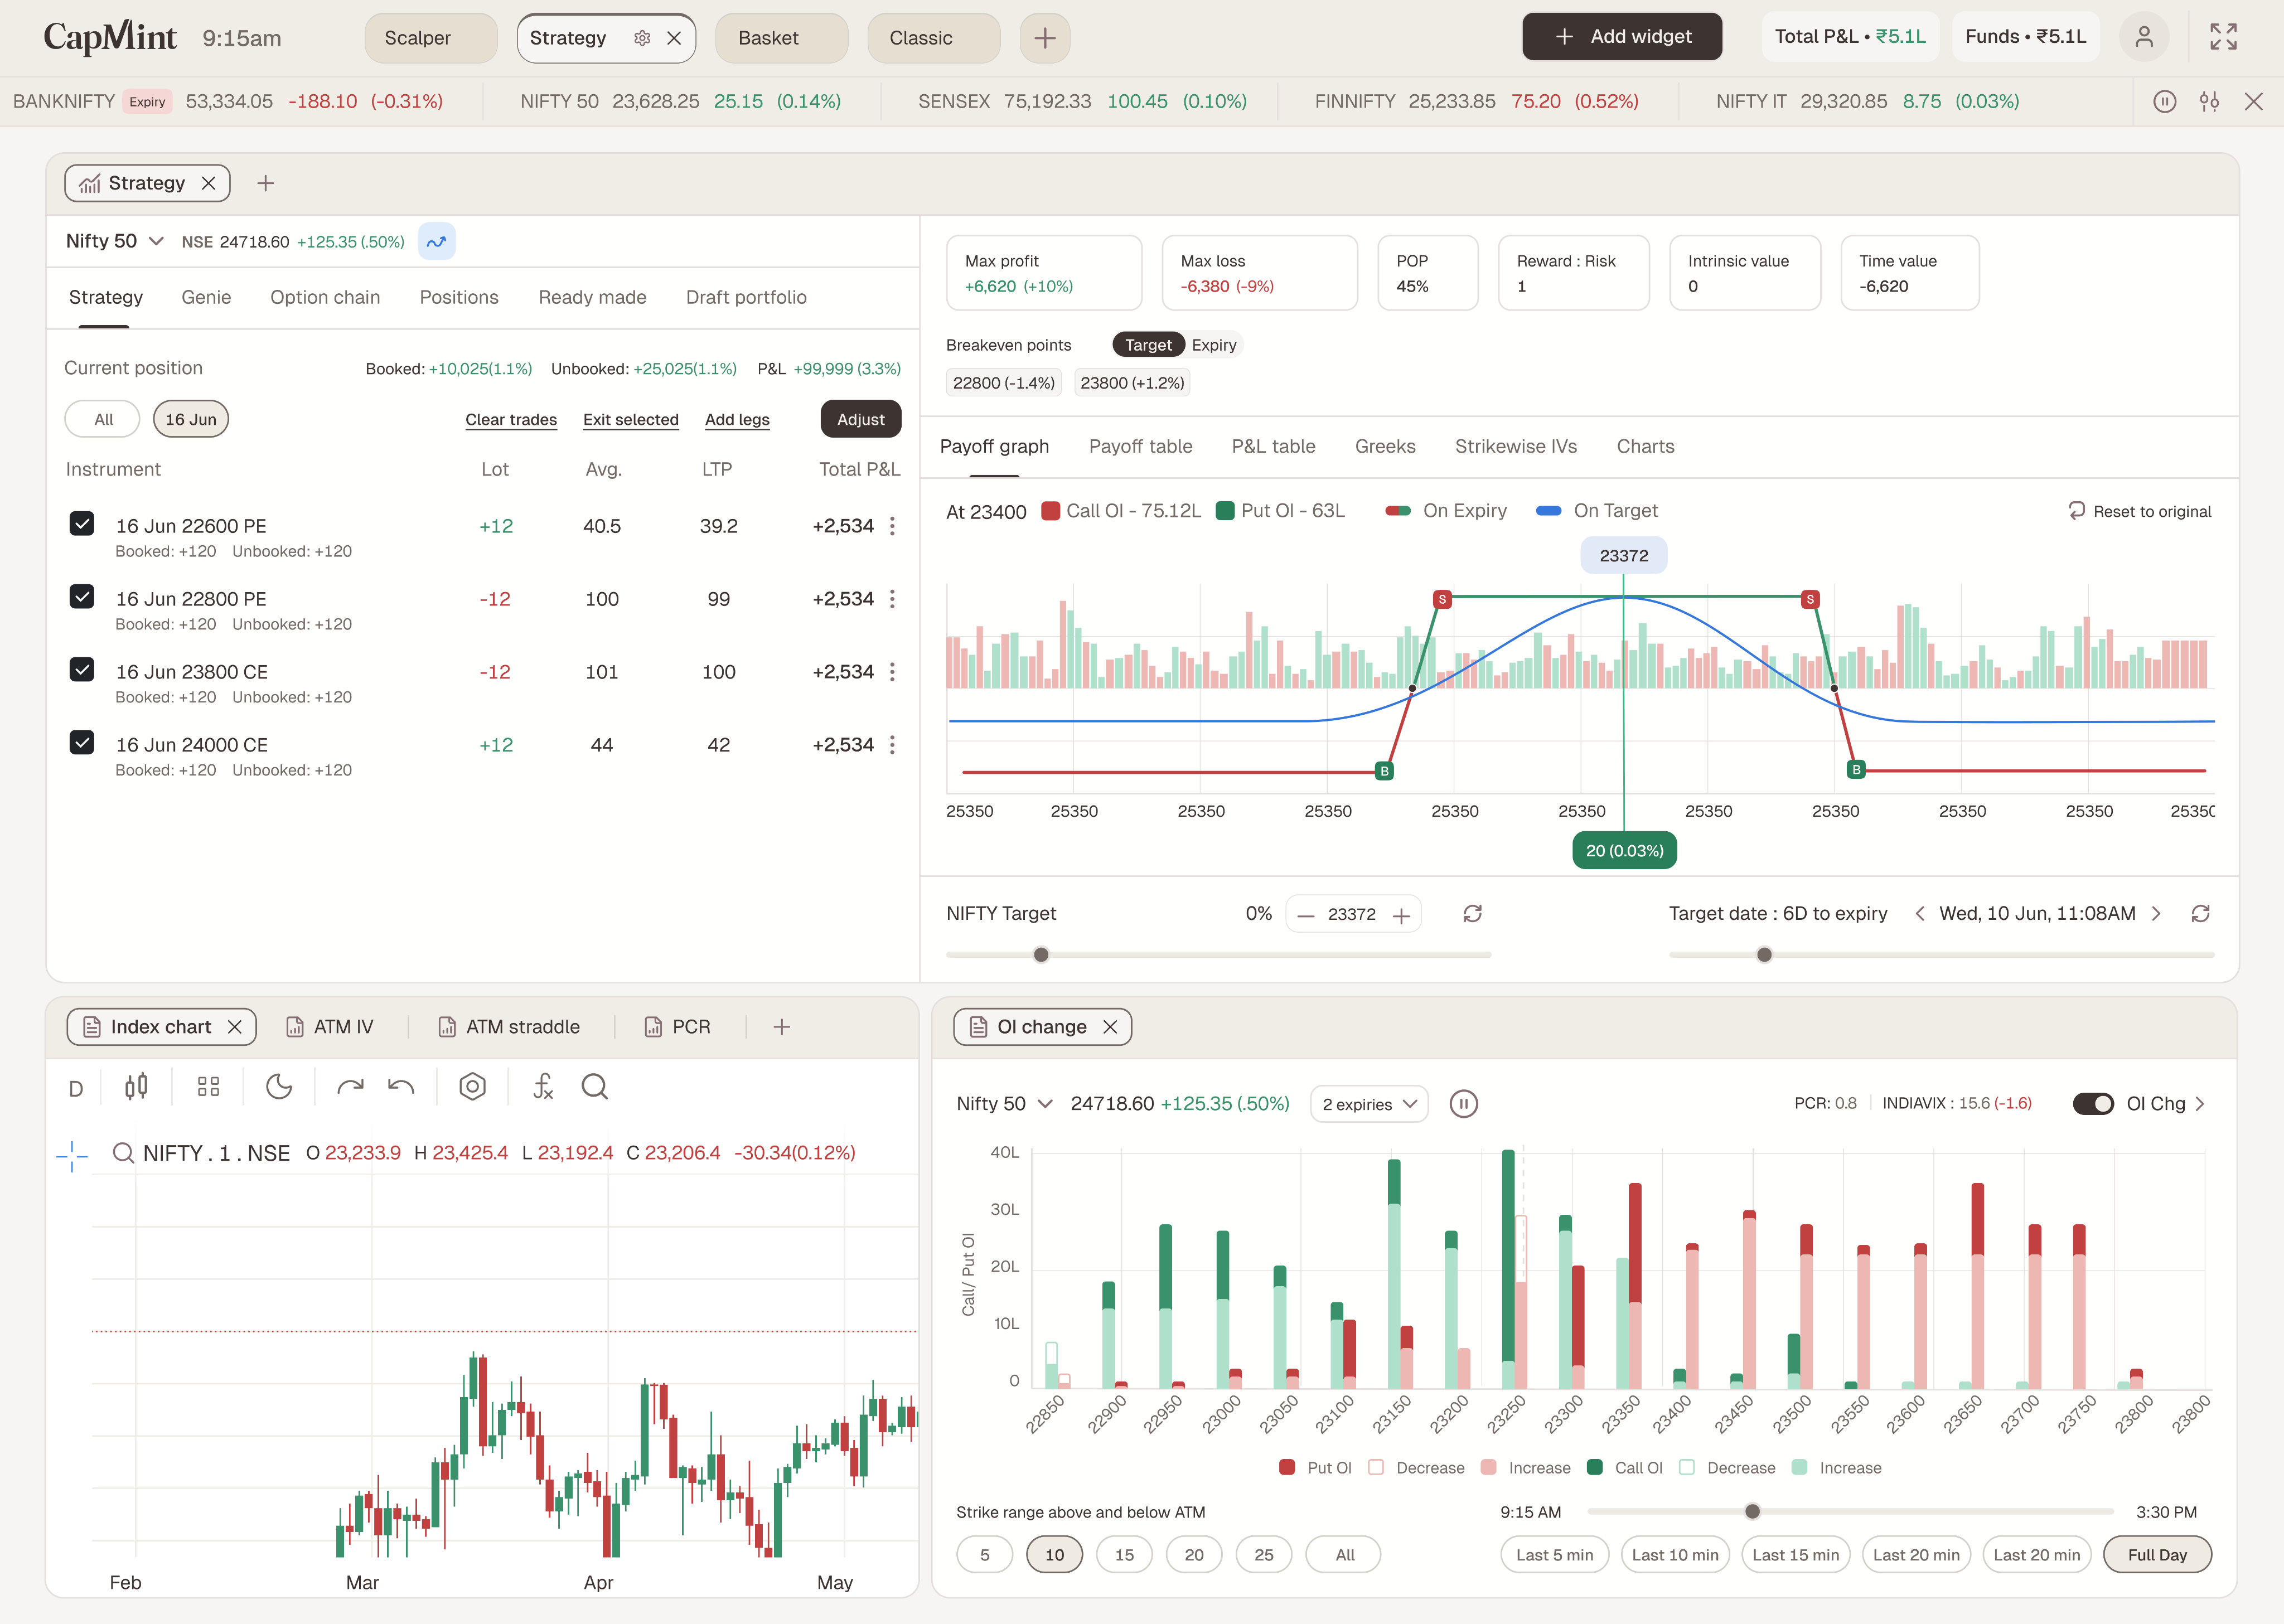Pause the index ticker bar

pyautogui.click(x=2164, y=101)
